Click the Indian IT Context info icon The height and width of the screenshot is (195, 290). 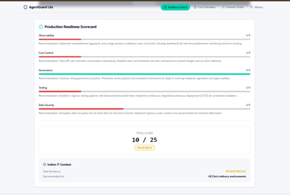(45, 164)
